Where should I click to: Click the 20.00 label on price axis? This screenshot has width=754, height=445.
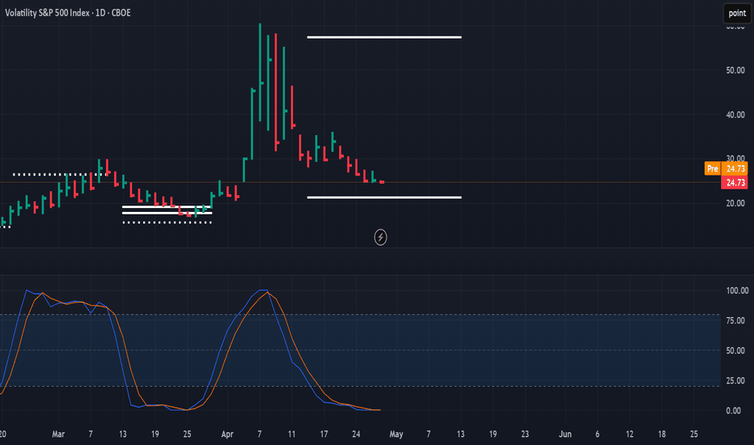coord(735,203)
